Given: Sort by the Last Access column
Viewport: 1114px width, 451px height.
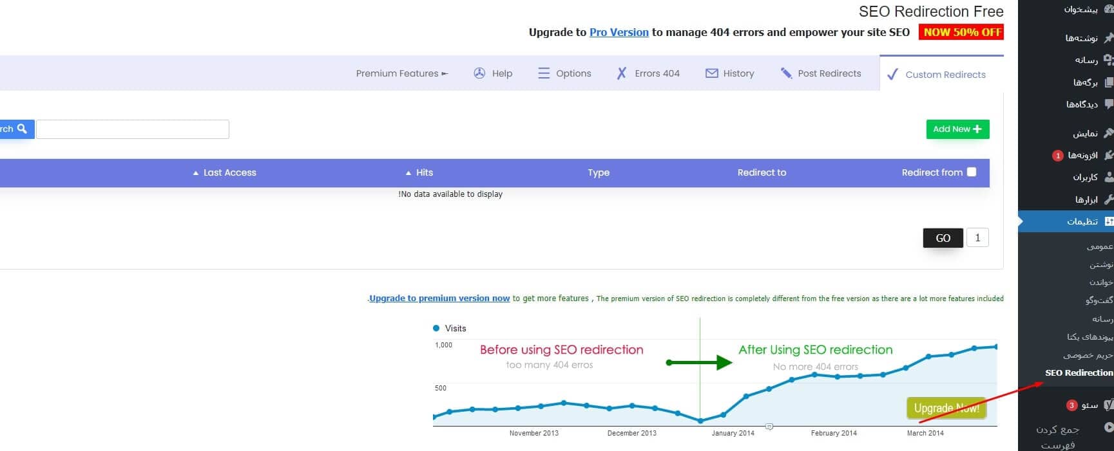Looking at the screenshot, I should (224, 172).
